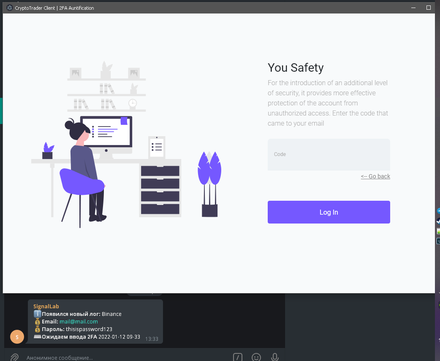Open Steam from the edge icon
The width and height of the screenshot is (440, 361).
click(438, 221)
